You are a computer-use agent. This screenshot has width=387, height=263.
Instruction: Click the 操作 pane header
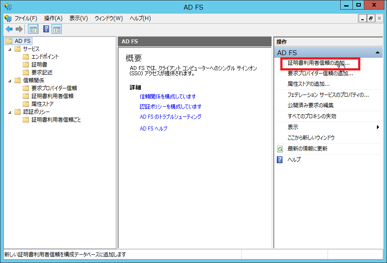pos(328,42)
